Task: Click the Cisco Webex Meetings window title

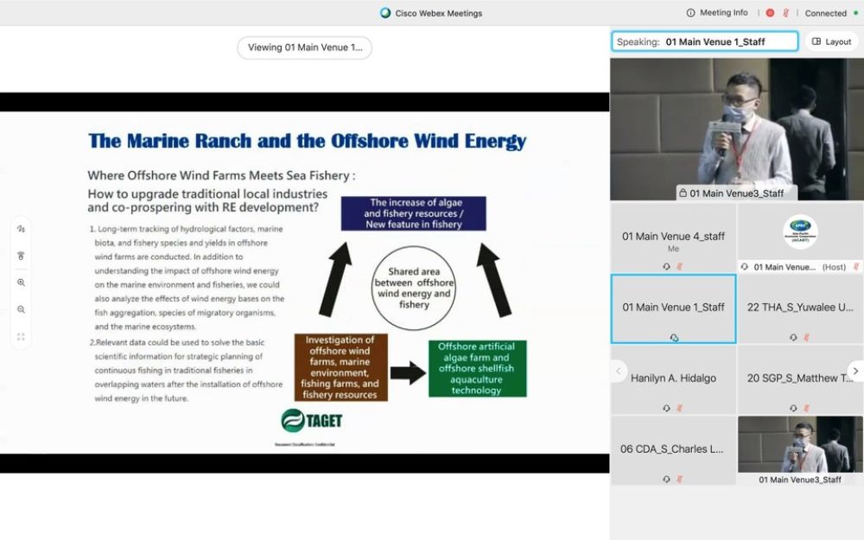Action: pyautogui.click(x=439, y=13)
